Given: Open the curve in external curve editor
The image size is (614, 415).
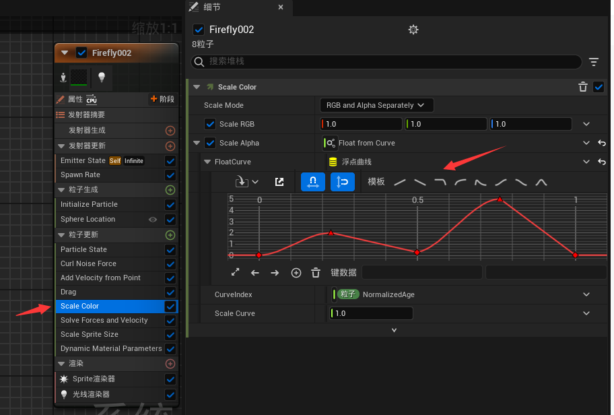Looking at the screenshot, I should pos(279,182).
